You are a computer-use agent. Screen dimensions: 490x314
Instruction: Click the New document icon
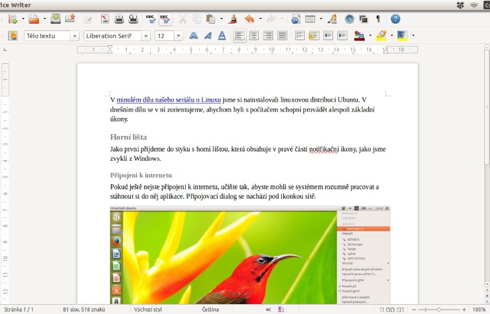(13, 19)
